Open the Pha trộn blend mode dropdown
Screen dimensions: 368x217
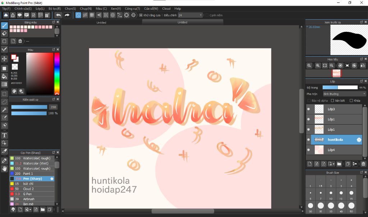click(344, 94)
